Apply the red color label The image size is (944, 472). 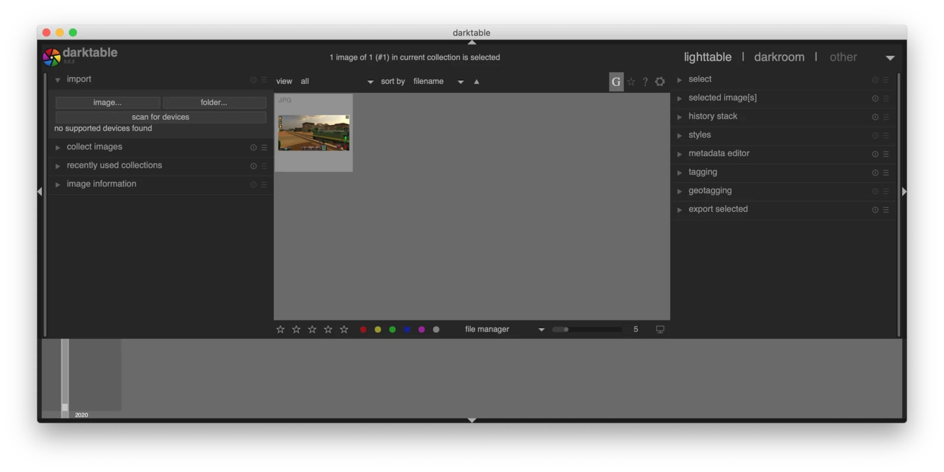point(363,330)
